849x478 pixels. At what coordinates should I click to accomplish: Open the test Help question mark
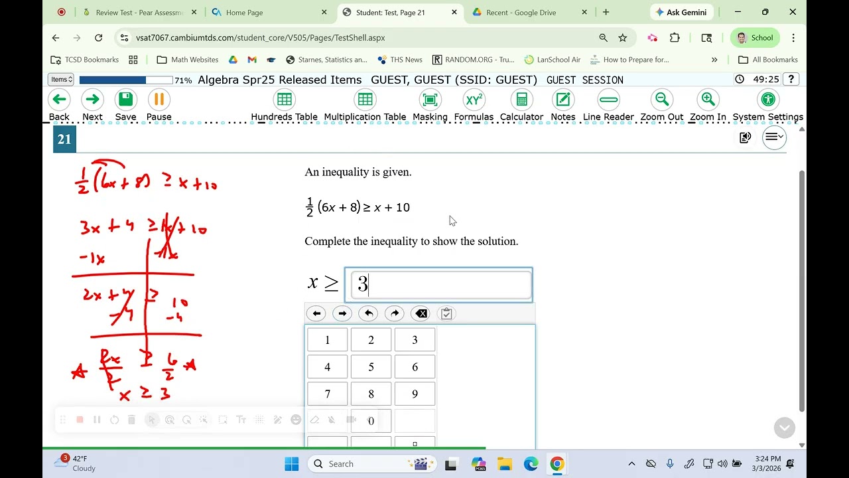click(791, 80)
